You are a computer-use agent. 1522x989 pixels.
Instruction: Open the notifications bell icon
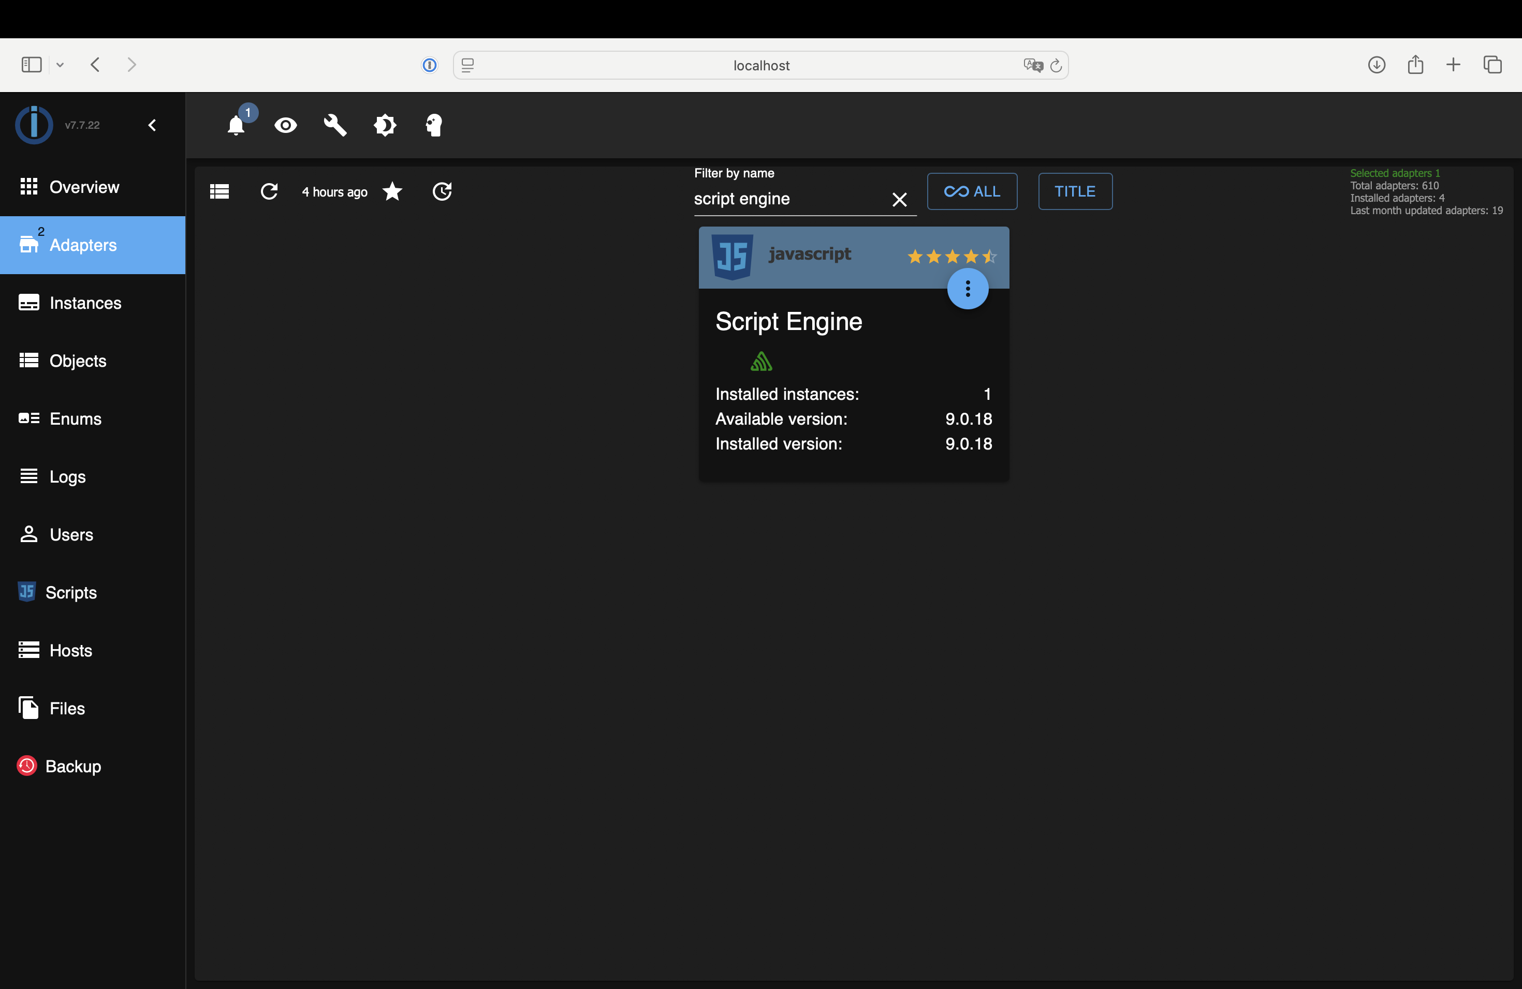tap(236, 125)
